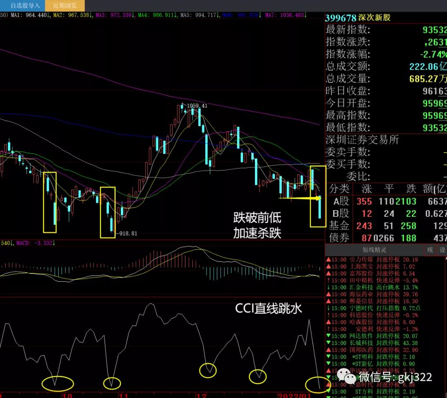Image resolution: width=447 pixels, height=398 pixels.
Task: Select *ST明科 封跌停板 alert row
Action: (x=370, y=357)
